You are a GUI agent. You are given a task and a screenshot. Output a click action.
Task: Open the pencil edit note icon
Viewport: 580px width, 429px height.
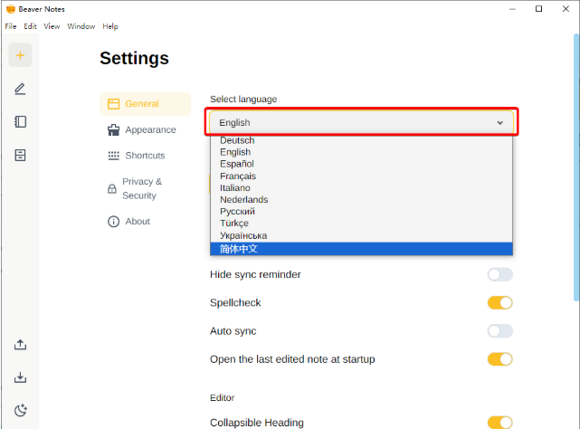tap(20, 89)
